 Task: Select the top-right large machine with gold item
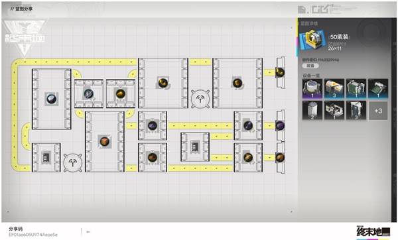(237, 84)
